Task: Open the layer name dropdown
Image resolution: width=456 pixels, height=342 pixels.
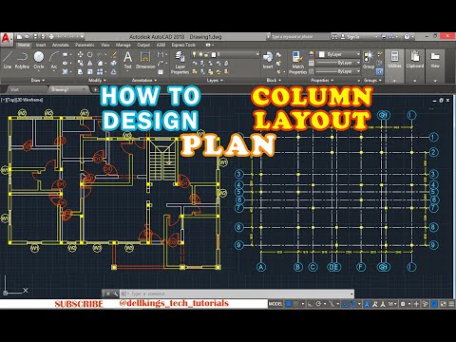Action: coord(225,54)
